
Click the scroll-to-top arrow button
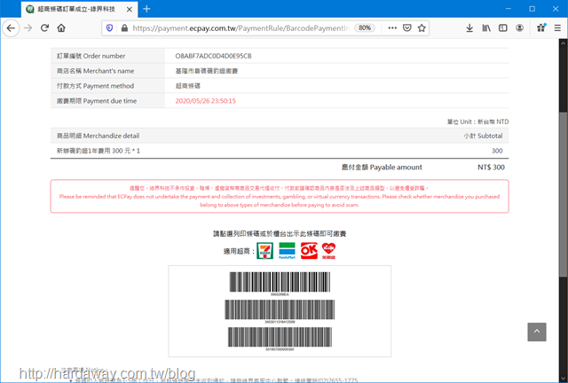pyautogui.click(x=536, y=332)
